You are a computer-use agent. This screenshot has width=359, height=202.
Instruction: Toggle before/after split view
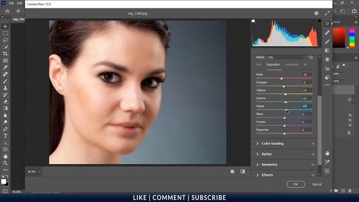pyautogui.click(x=242, y=172)
